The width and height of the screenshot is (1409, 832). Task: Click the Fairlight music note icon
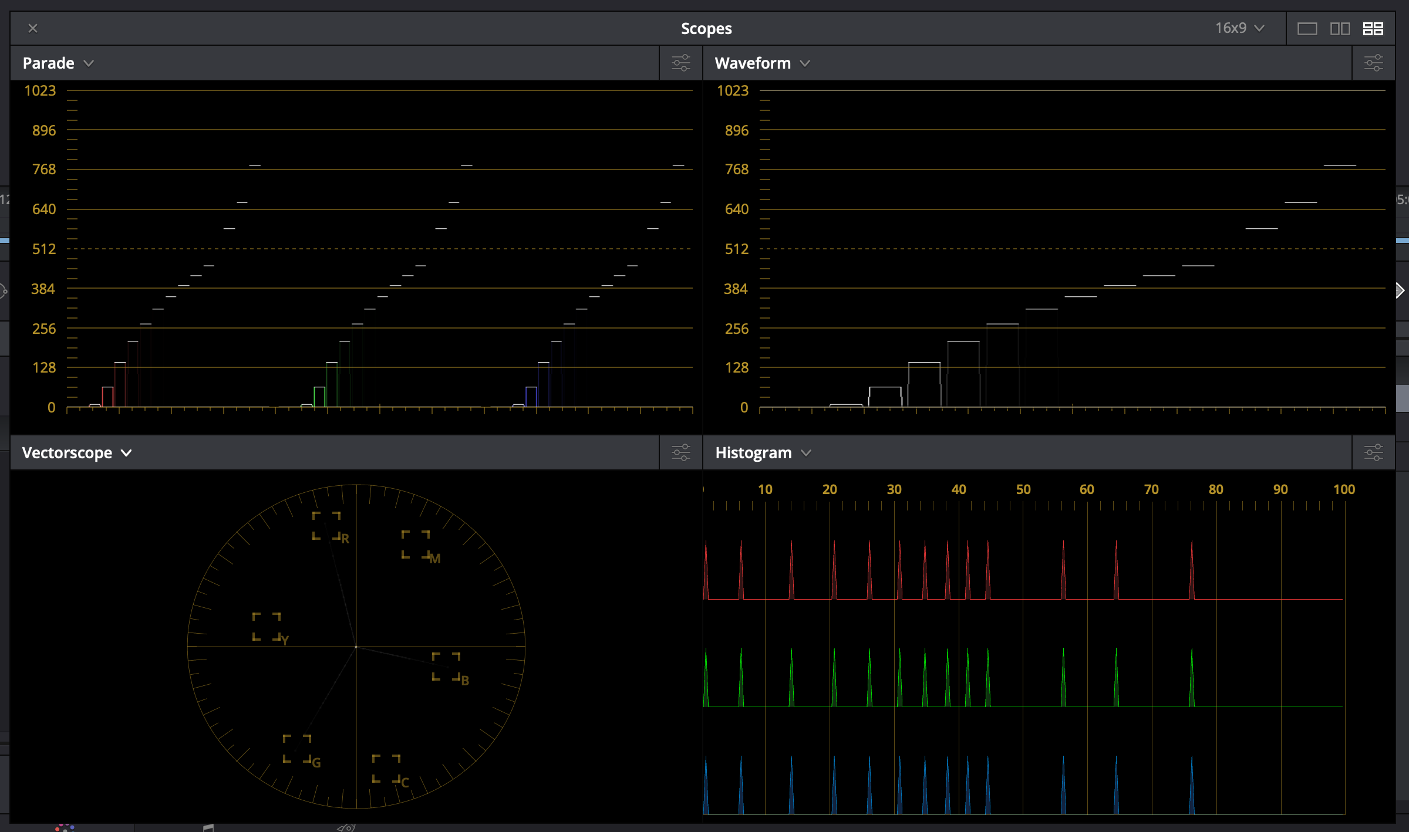click(208, 827)
